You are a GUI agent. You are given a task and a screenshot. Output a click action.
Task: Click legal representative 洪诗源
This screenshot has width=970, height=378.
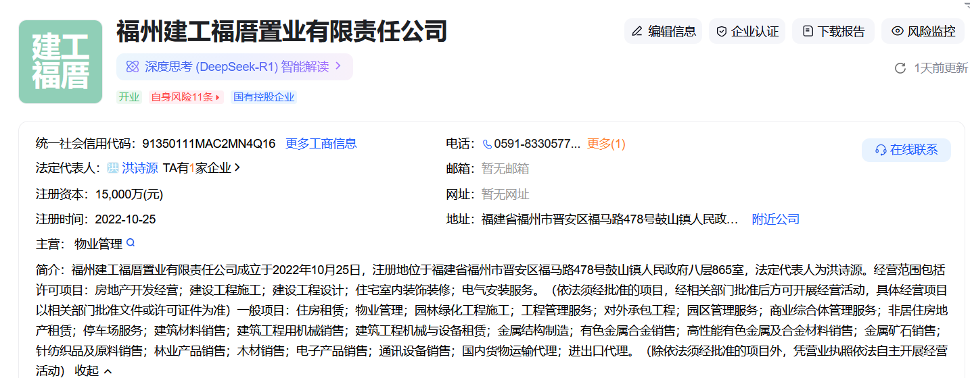[139, 169]
